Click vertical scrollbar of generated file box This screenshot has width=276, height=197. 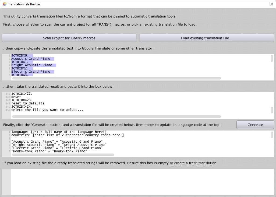click(272, 135)
